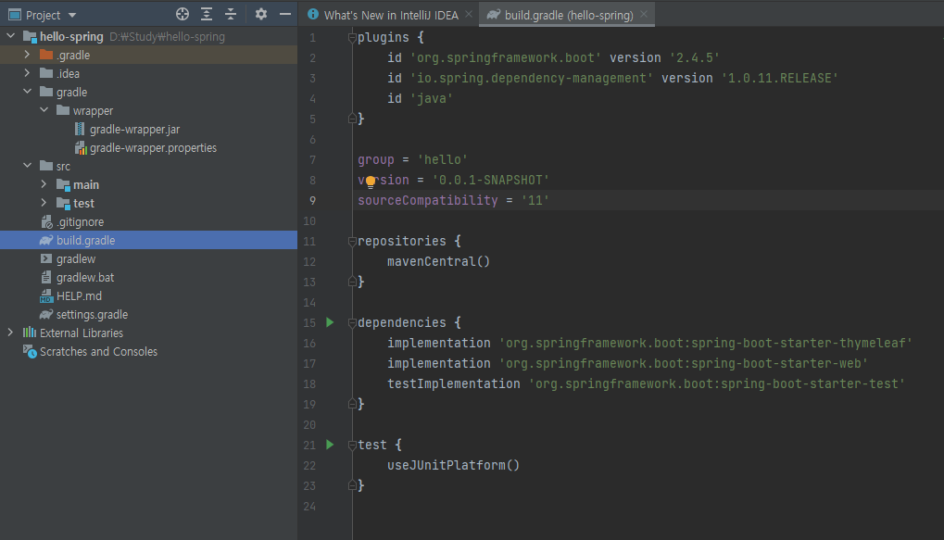
Task: Close the What's New in IntelliJ IDEA tab
Action: (x=469, y=15)
